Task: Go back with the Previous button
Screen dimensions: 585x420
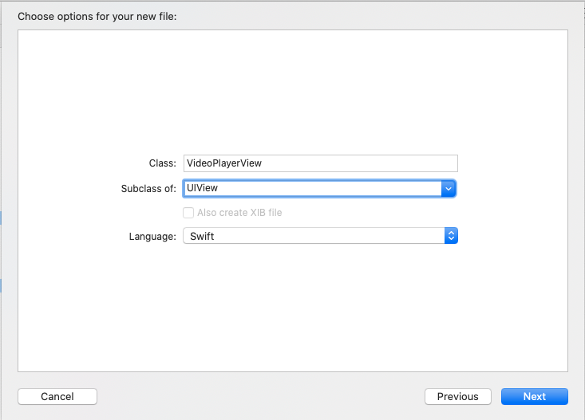Action: pos(458,396)
